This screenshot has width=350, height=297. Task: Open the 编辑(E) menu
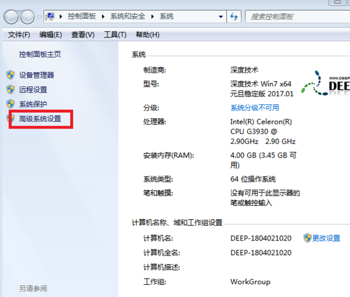(51, 35)
